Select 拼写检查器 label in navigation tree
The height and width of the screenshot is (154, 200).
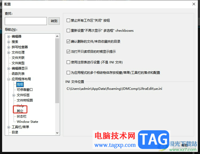point(20,47)
